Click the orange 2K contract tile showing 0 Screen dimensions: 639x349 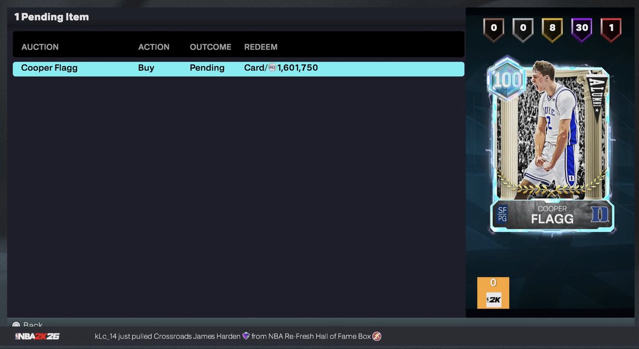click(493, 293)
